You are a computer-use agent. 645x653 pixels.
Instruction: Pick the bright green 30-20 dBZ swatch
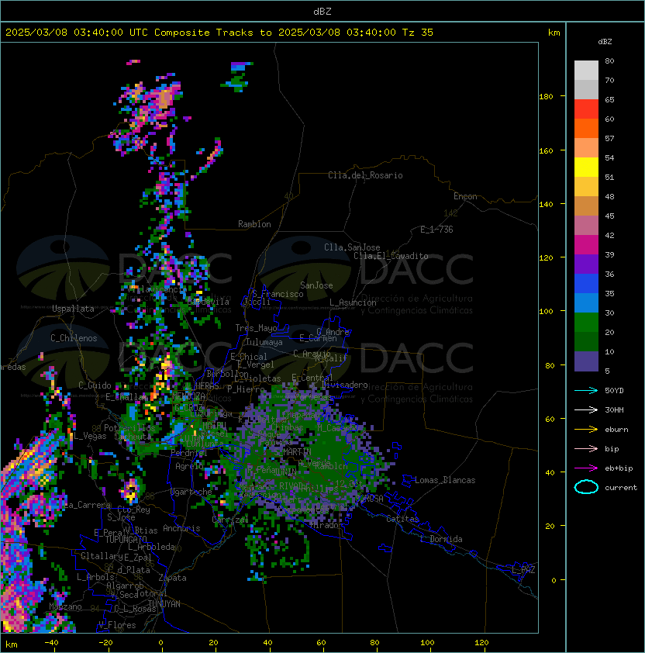586,323
